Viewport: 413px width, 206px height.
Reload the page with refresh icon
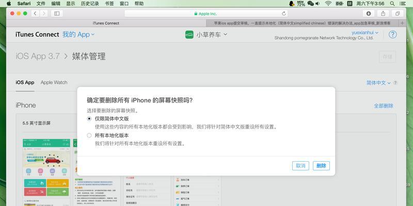(x=283, y=13)
